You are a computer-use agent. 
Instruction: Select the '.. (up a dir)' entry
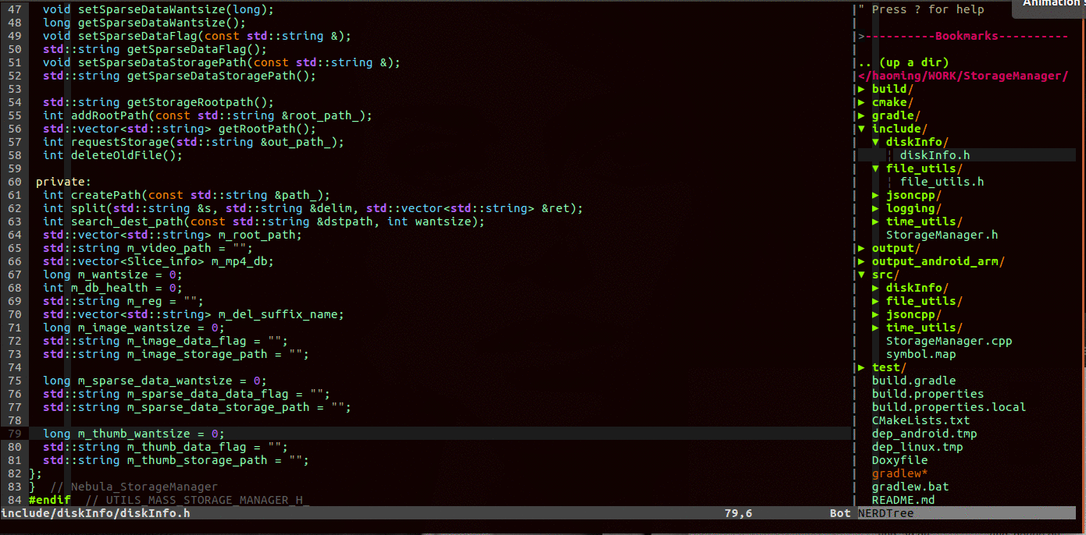coord(903,62)
